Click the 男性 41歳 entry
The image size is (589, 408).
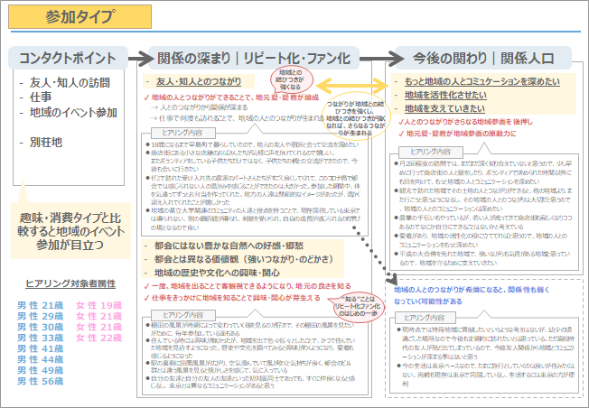[40, 348]
